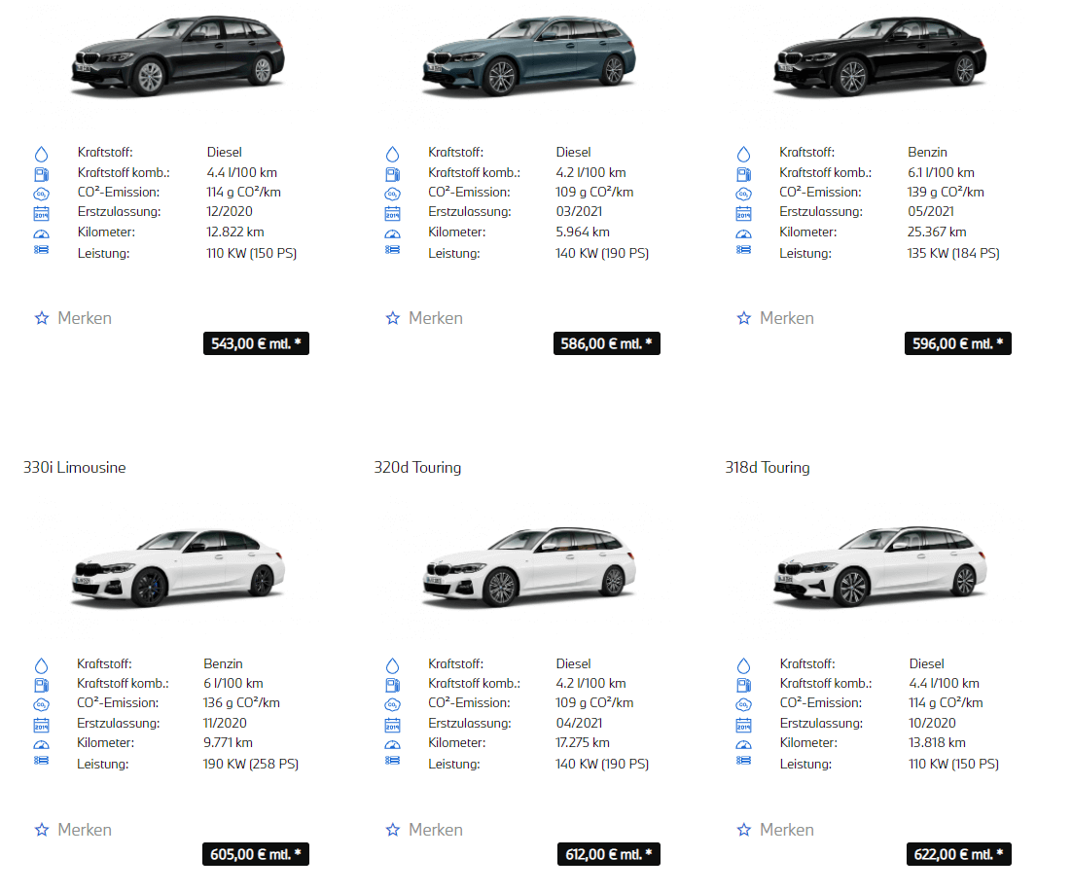Screen dimensions: 1072x893
Task: Click the CO2 cloud icon beside 136 g CO²/km
Action: pyautogui.click(x=41, y=705)
